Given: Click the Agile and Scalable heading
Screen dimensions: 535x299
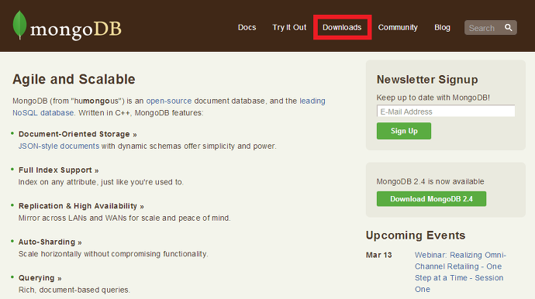Looking at the screenshot, I should click(x=74, y=79).
